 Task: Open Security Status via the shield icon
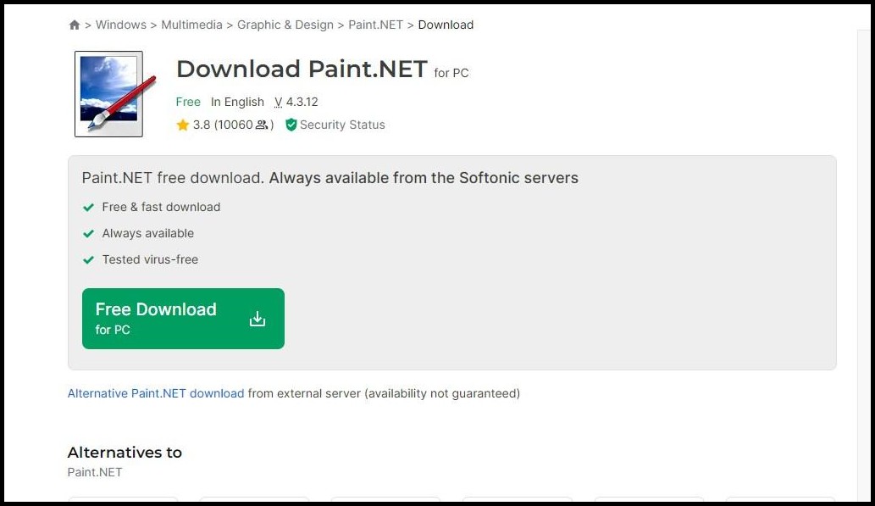[291, 125]
